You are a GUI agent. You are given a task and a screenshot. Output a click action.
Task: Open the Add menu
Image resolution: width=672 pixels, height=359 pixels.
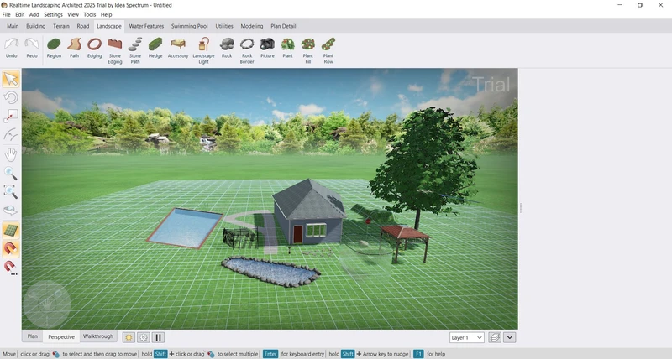point(34,14)
